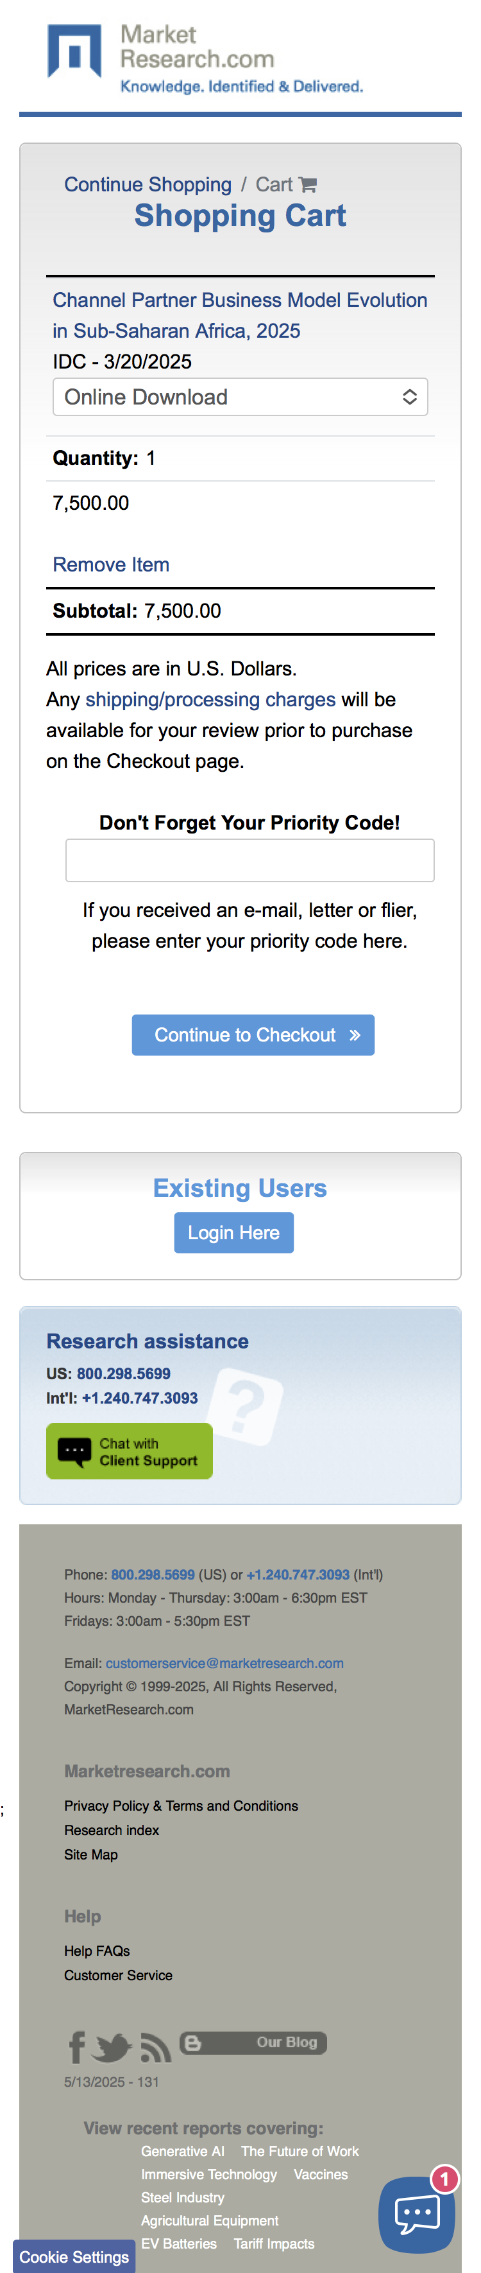This screenshot has height=2273, width=481.
Task: Open the Facebook social icon
Action: click(x=78, y=2046)
